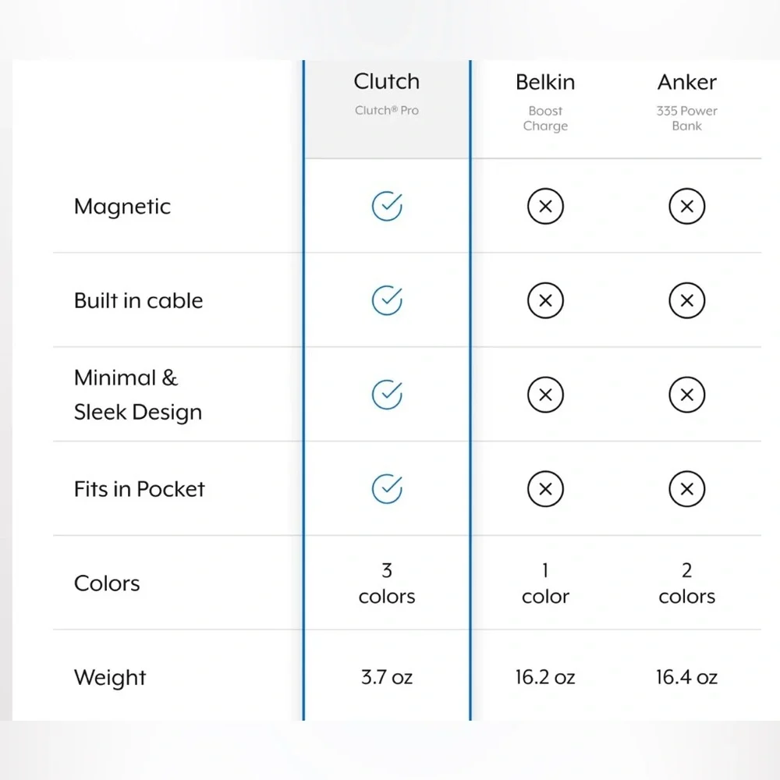Click Belkin's X icon for Fits in Pocket
The image size is (780, 780).
545,488
